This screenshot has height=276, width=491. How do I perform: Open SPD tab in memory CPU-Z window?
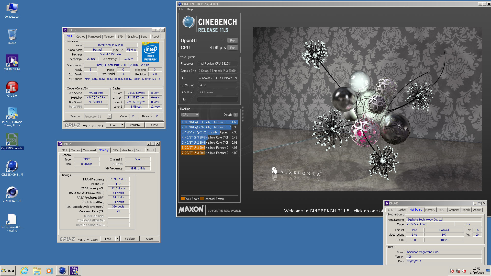click(115, 150)
